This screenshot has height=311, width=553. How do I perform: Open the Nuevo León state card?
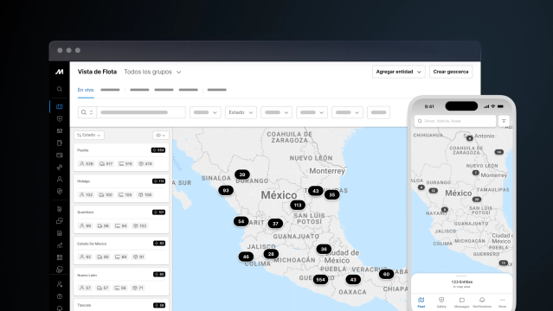[x=121, y=282]
